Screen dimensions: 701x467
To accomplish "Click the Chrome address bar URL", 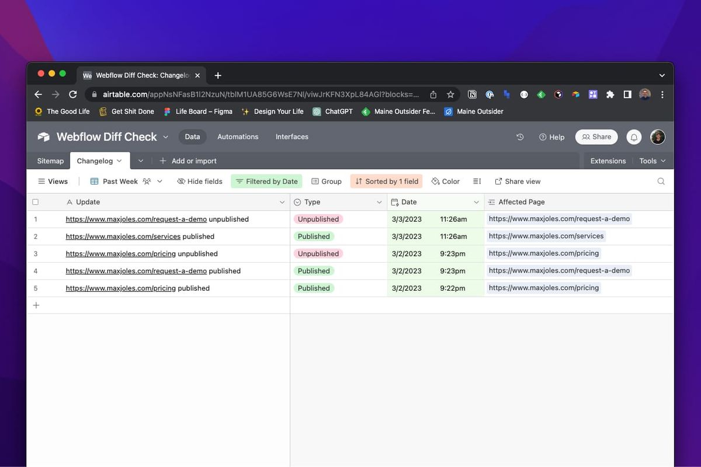I will (261, 95).
